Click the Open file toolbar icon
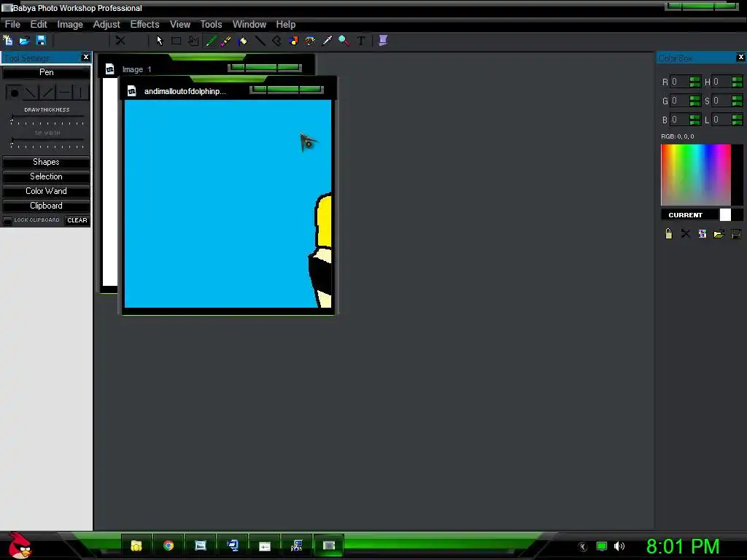The width and height of the screenshot is (747, 560). 24,41
